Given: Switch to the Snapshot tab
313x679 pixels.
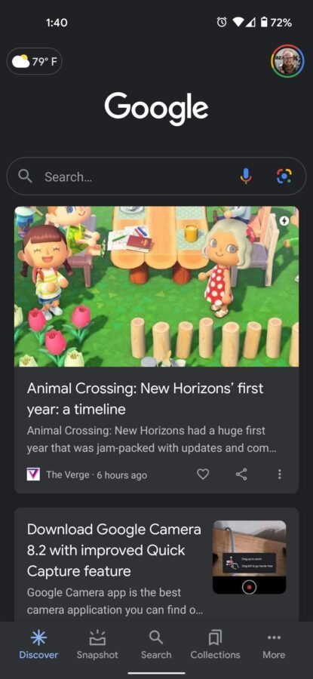Looking at the screenshot, I should [x=97, y=644].
